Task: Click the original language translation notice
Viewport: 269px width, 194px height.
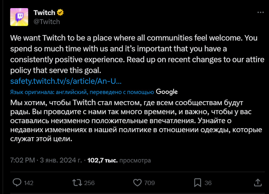Action: click(82, 92)
